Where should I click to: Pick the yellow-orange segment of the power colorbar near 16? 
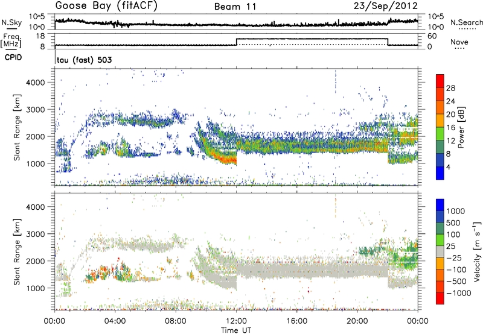(440, 120)
